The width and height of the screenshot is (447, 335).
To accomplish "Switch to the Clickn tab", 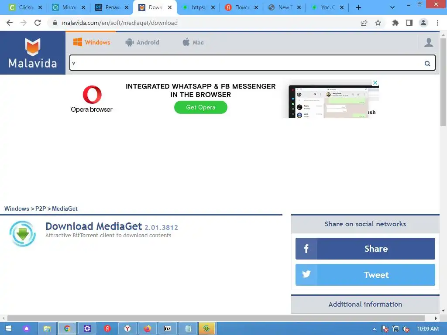I will 25,7.
